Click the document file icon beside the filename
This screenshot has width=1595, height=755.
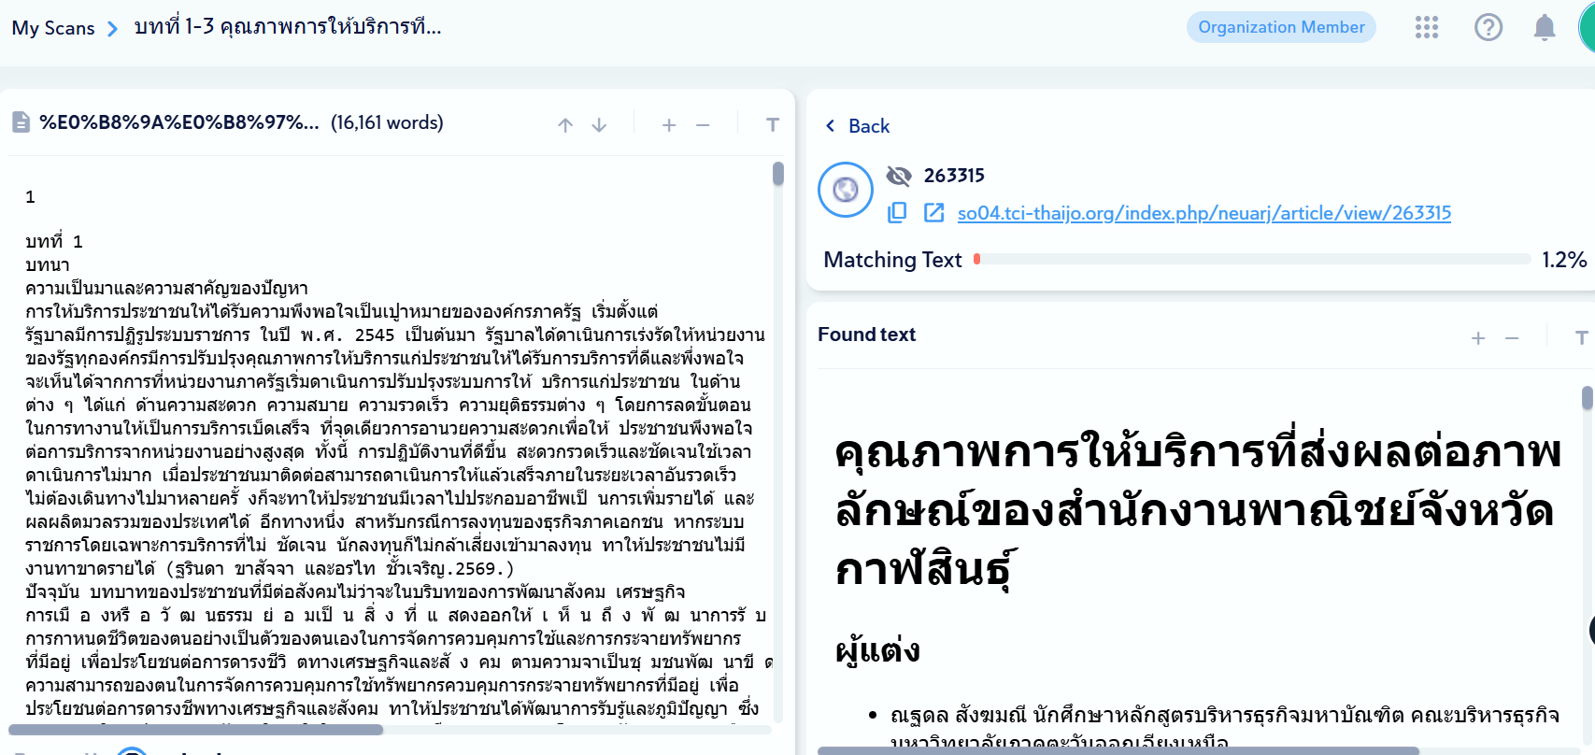(x=21, y=122)
